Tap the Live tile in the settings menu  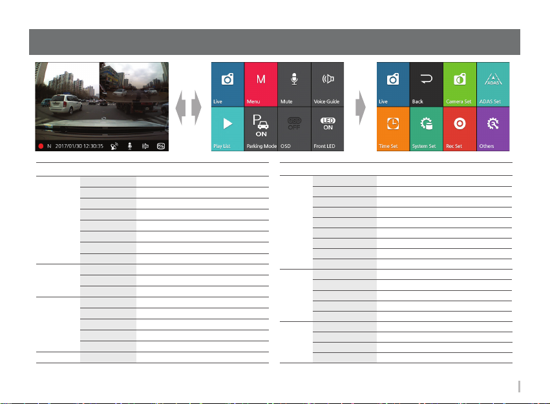(393, 85)
